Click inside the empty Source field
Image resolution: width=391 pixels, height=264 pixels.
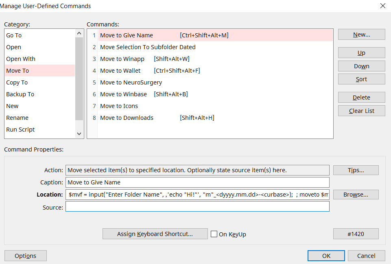[197, 206]
